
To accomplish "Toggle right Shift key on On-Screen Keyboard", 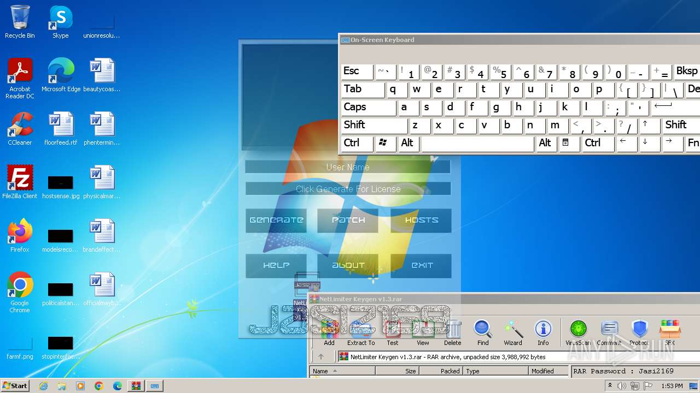I will point(681,126).
